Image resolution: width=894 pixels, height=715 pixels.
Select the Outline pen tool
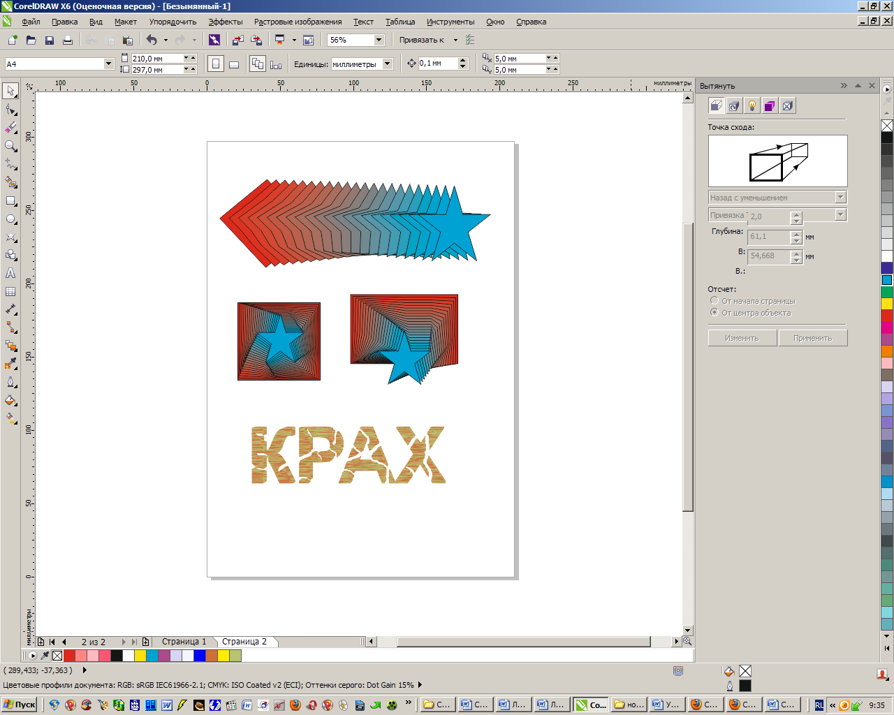(10, 382)
